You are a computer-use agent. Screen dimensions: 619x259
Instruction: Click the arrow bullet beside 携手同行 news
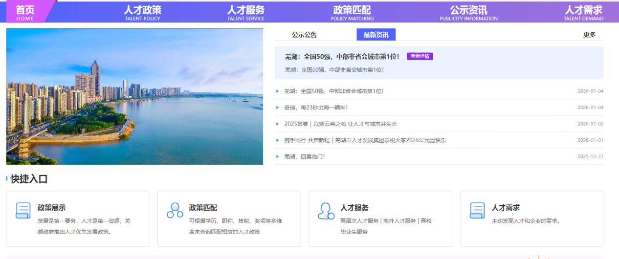pos(277,140)
